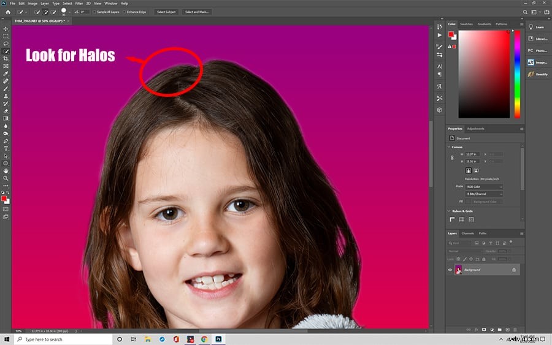Create a new layer icon
Image resolution: width=552 pixels, height=345 pixels.
point(507,330)
